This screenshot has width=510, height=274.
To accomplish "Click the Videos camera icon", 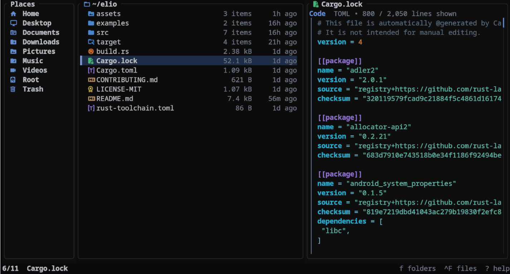I will point(14,71).
